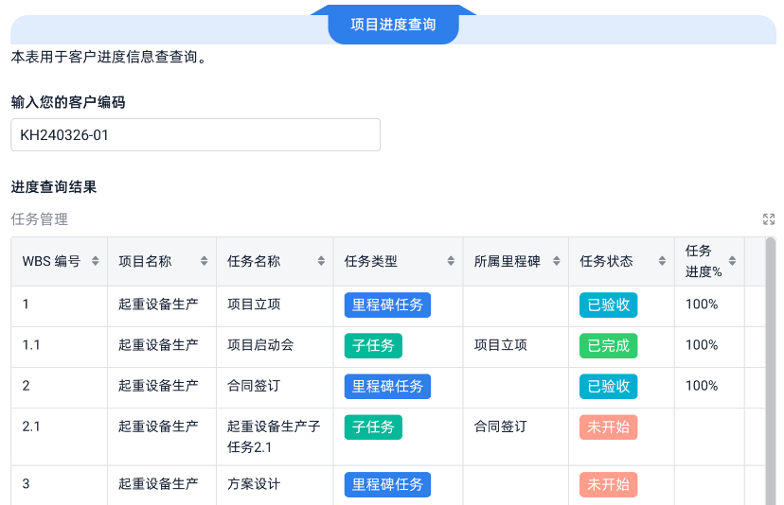The height and width of the screenshot is (505, 784).
Task: Sort by 任务类型 column arrows
Action: [451, 261]
